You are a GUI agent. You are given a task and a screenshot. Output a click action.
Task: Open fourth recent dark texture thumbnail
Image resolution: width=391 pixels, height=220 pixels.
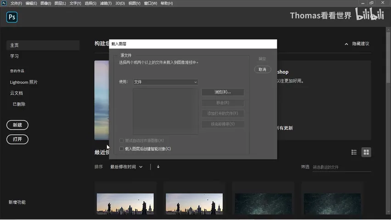(x=332, y=204)
